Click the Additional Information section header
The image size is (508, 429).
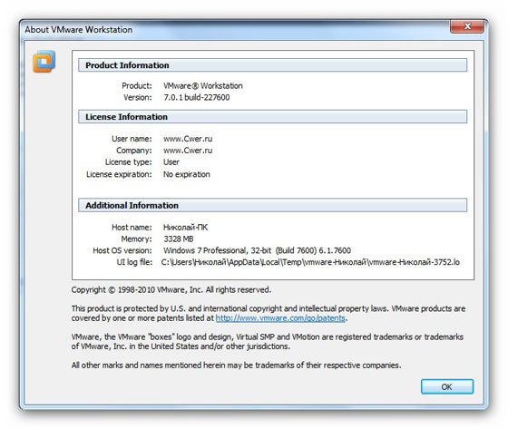272,205
